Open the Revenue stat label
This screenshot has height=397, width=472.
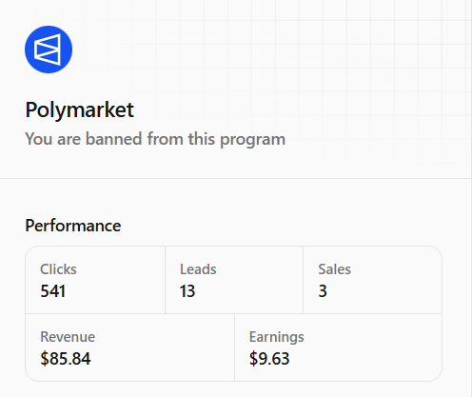(68, 337)
